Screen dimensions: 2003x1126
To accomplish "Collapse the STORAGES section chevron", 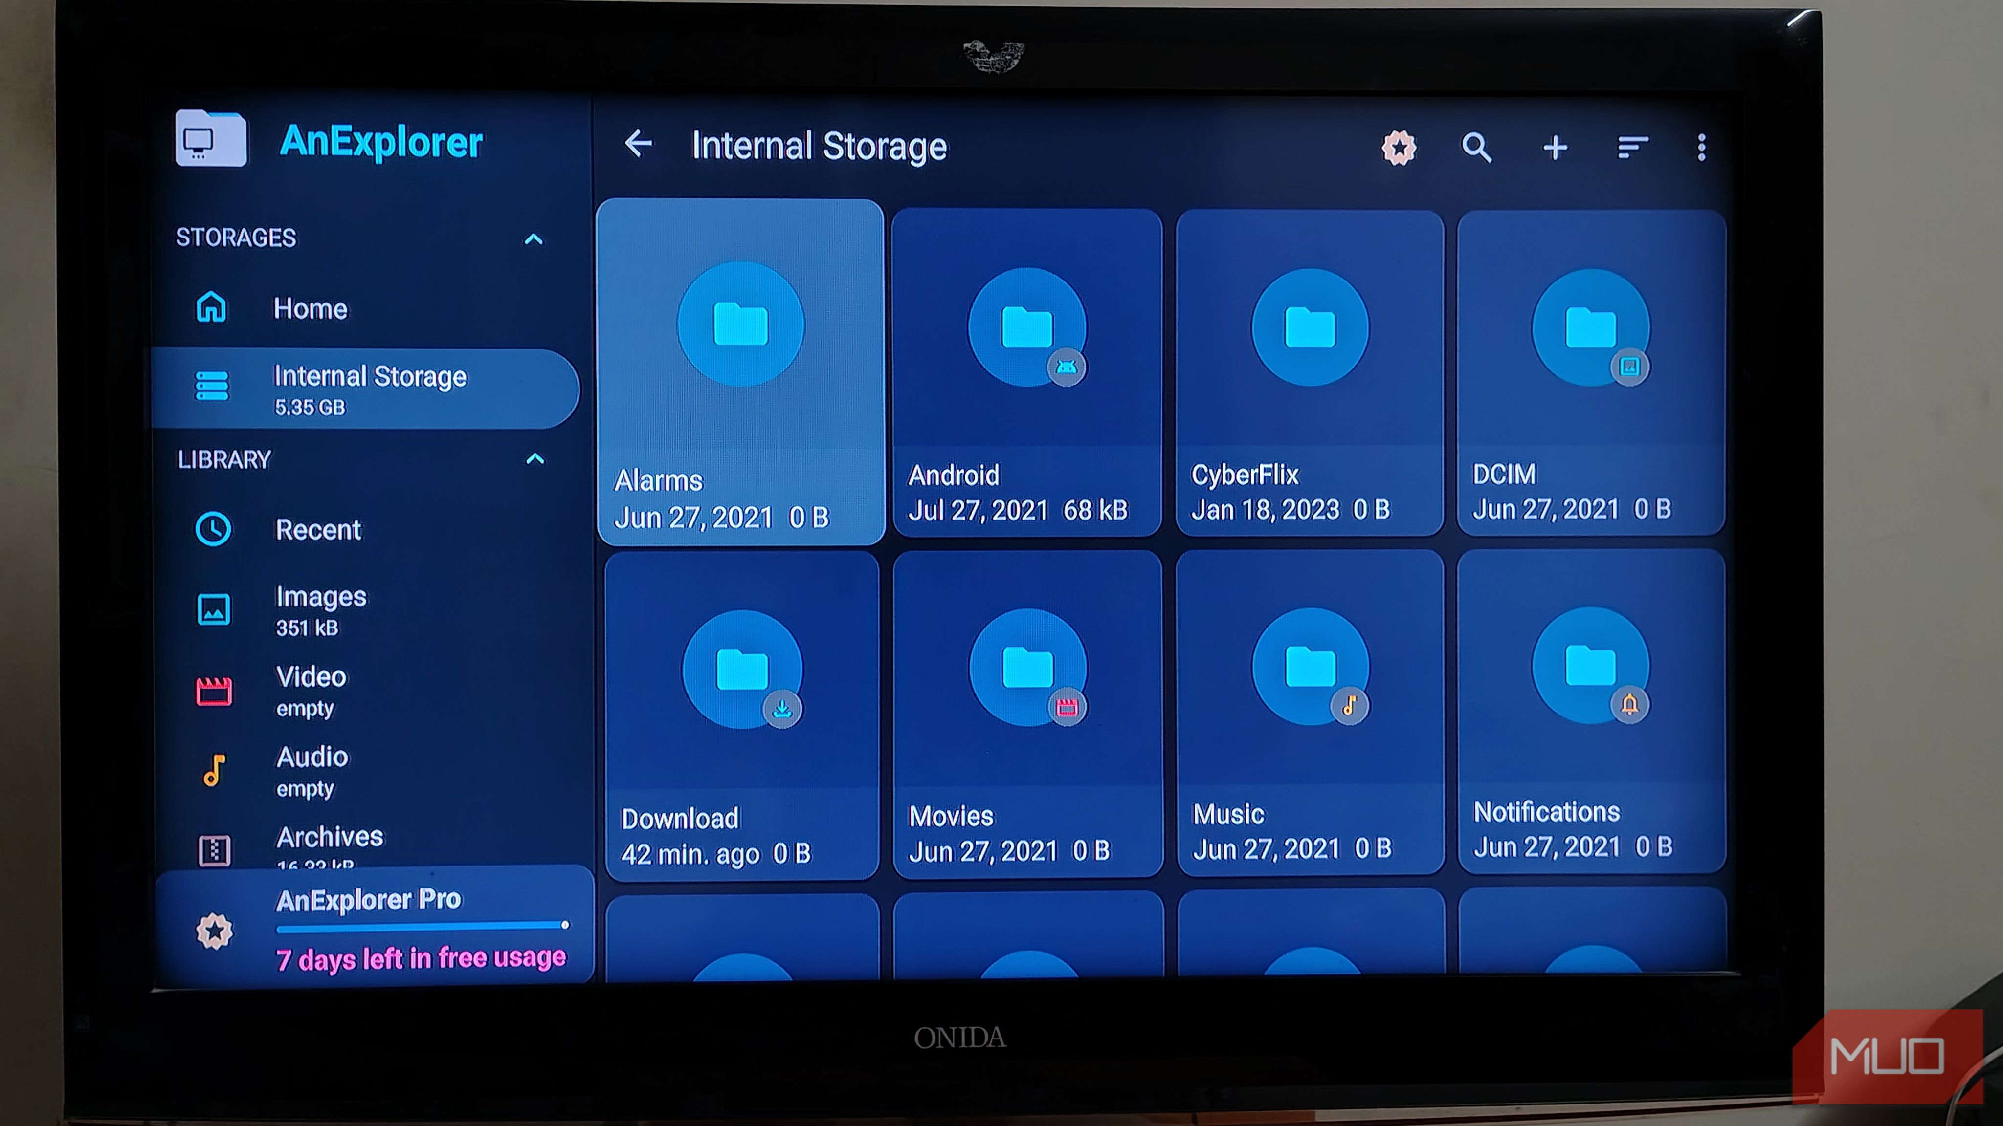I will pos(534,238).
